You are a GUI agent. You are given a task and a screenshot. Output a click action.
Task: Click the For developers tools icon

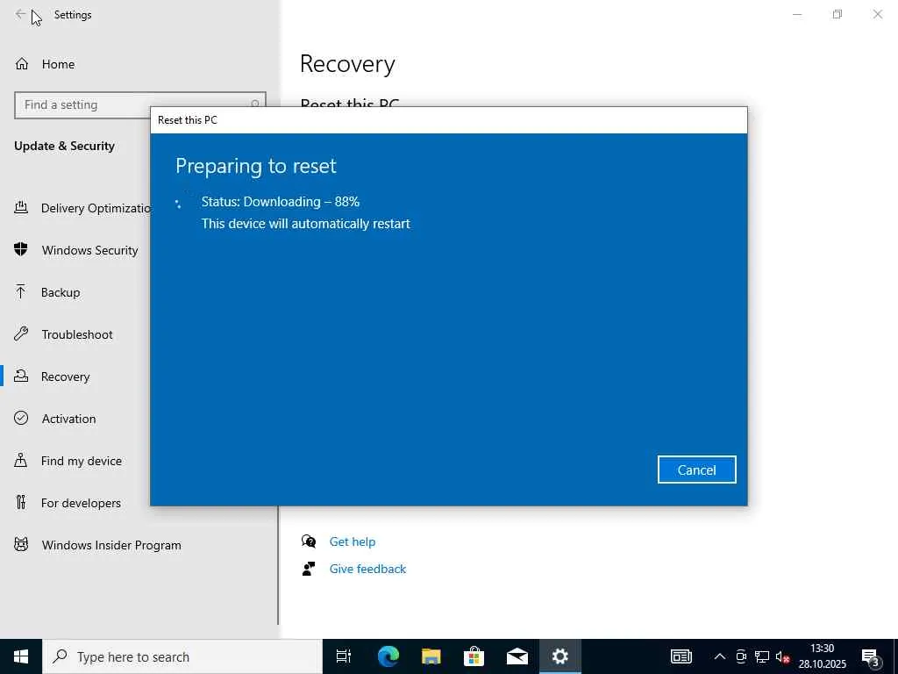point(21,503)
